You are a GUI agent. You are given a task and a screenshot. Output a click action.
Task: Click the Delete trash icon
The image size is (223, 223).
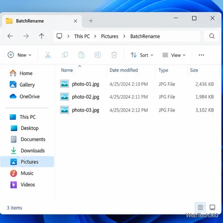[x=114, y=55]
